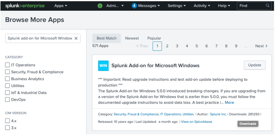The width and height of the screenshot is (275, 136).
Task: Open the Splunk Inc. author link
Action: (218, 114)
